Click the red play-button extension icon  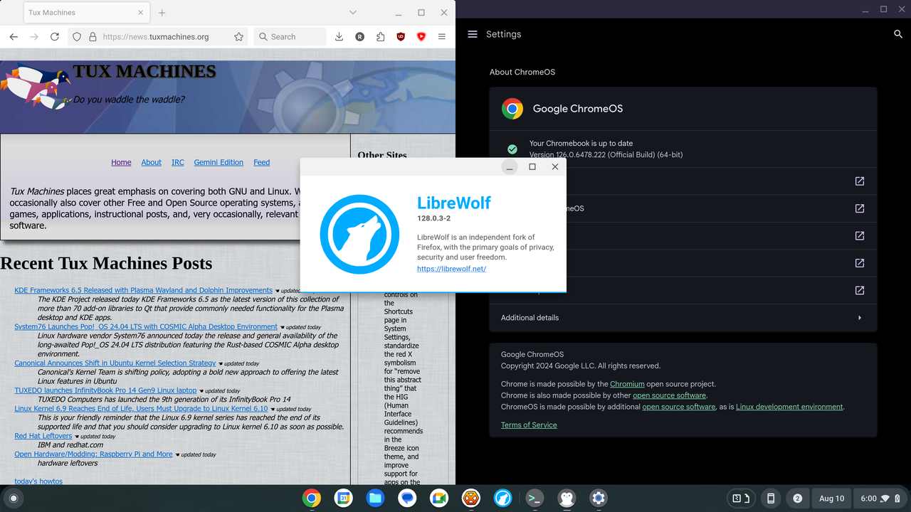(x=421, y=37)
